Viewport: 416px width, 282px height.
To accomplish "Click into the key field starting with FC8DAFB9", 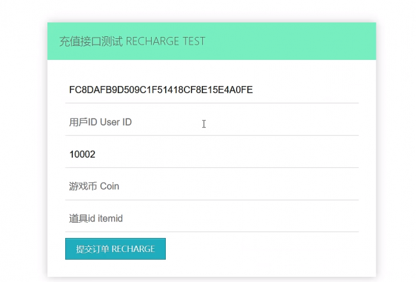I will pyautogui.click(x=212, y=90).
